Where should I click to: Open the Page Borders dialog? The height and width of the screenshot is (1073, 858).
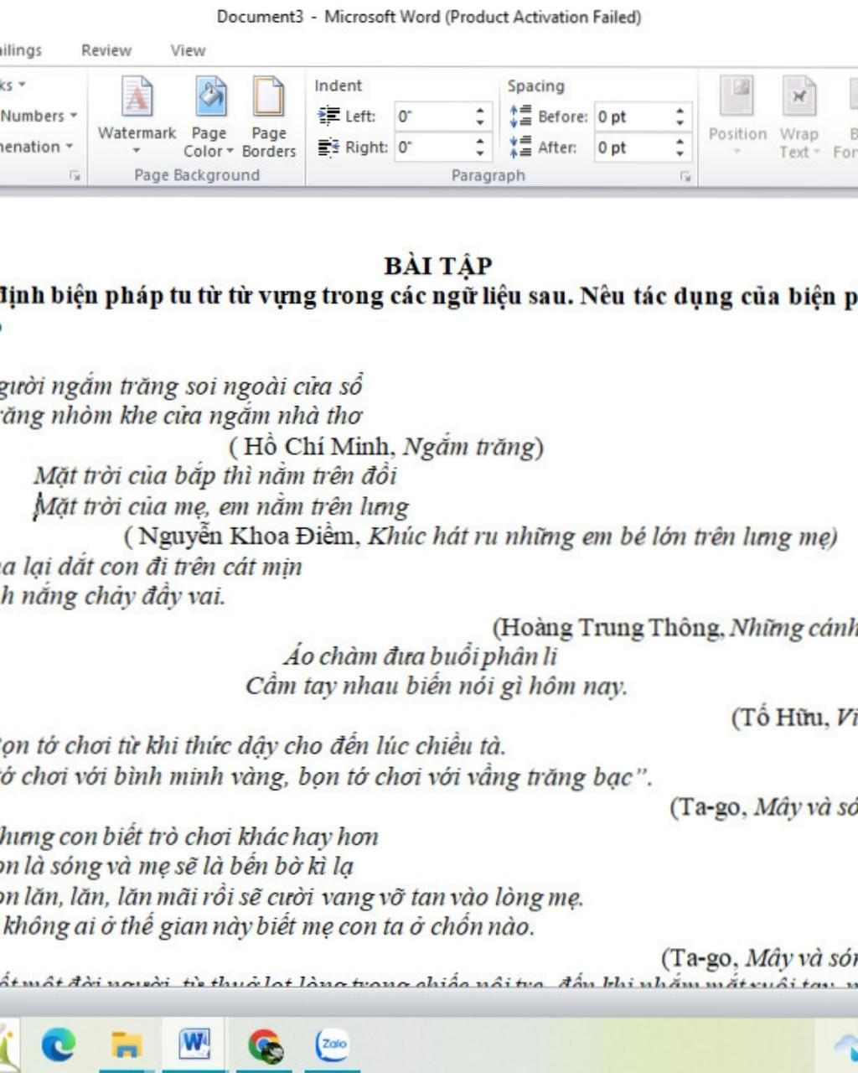[269, 116]
